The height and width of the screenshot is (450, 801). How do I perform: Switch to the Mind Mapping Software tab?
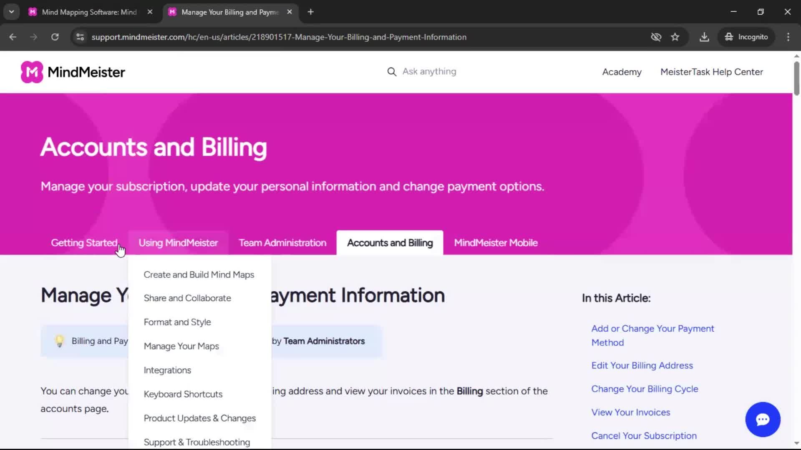pos(88,12)
